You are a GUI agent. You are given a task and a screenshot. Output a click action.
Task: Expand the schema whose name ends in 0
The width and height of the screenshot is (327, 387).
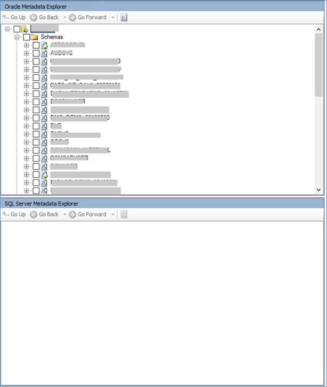[x=27, y=118]
